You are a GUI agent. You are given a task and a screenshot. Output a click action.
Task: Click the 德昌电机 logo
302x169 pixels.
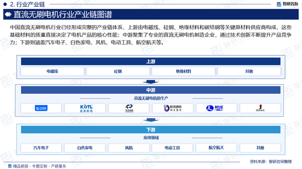[260, 108]
